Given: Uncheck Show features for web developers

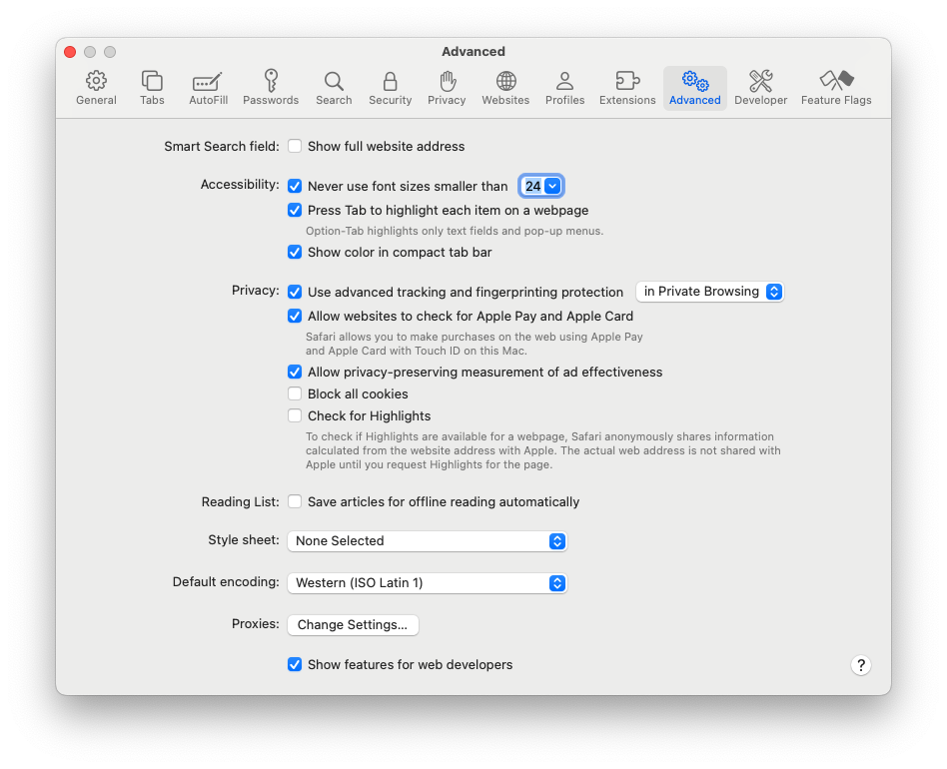Looking at the screenshot, I should (x=295, y=664).
